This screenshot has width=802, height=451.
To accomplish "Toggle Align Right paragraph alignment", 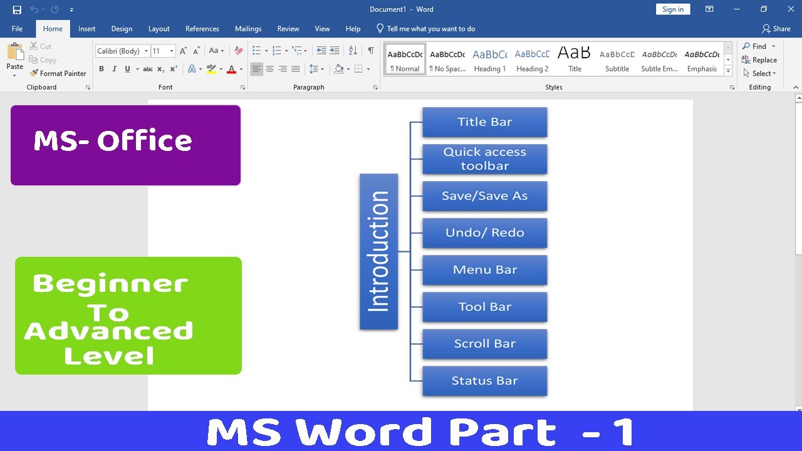I will pos(283,69).
